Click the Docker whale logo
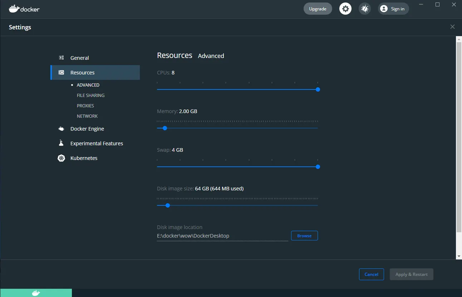Screen dimensions: 462x297 [24, 9]
